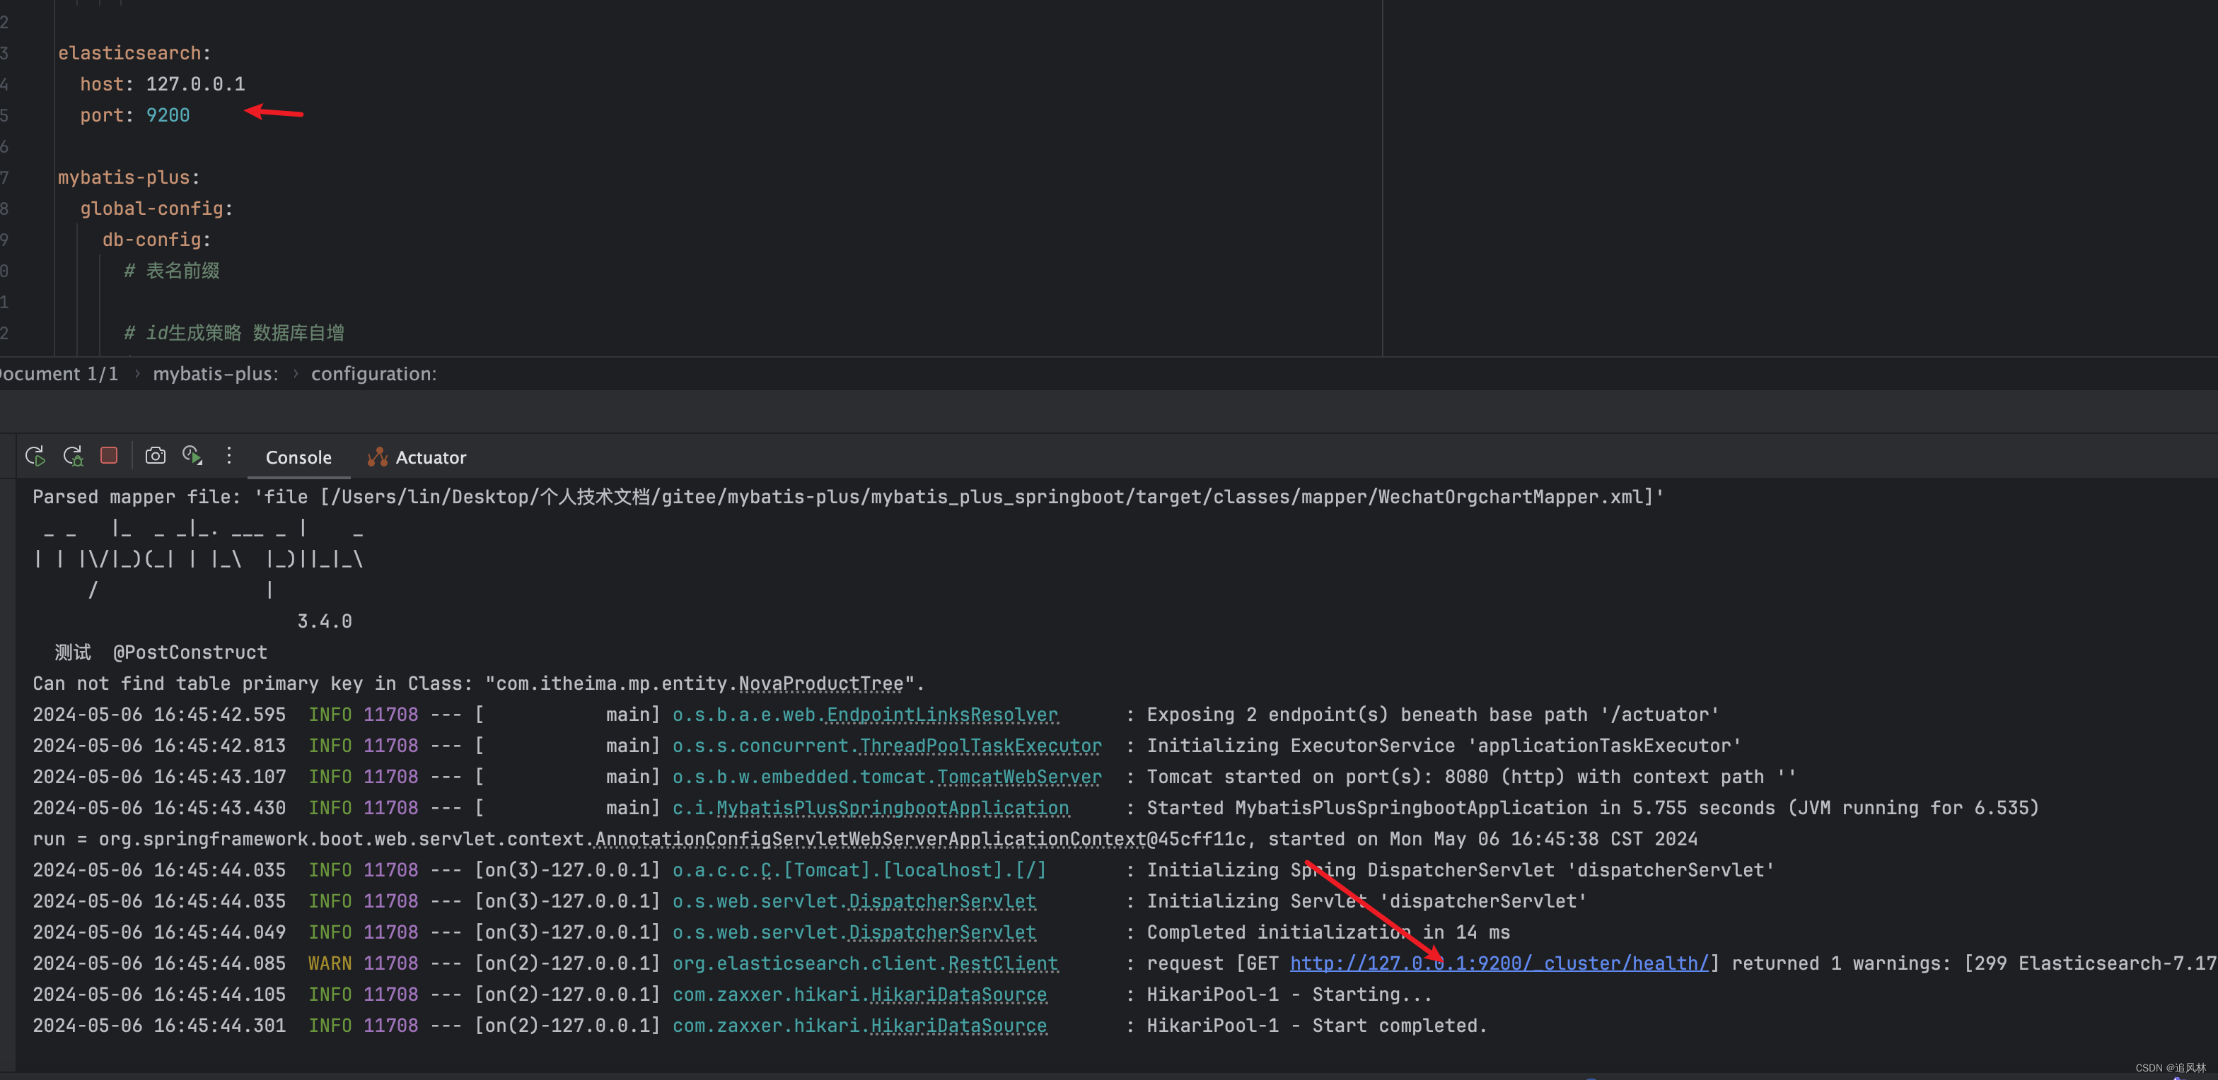Click the 'configuration:' breadcrumb

[x=373, y=373]
